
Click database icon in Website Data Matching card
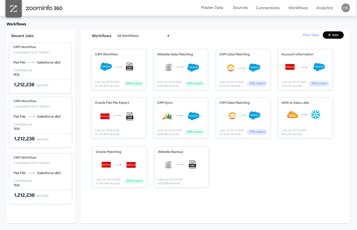pos(169,67)
